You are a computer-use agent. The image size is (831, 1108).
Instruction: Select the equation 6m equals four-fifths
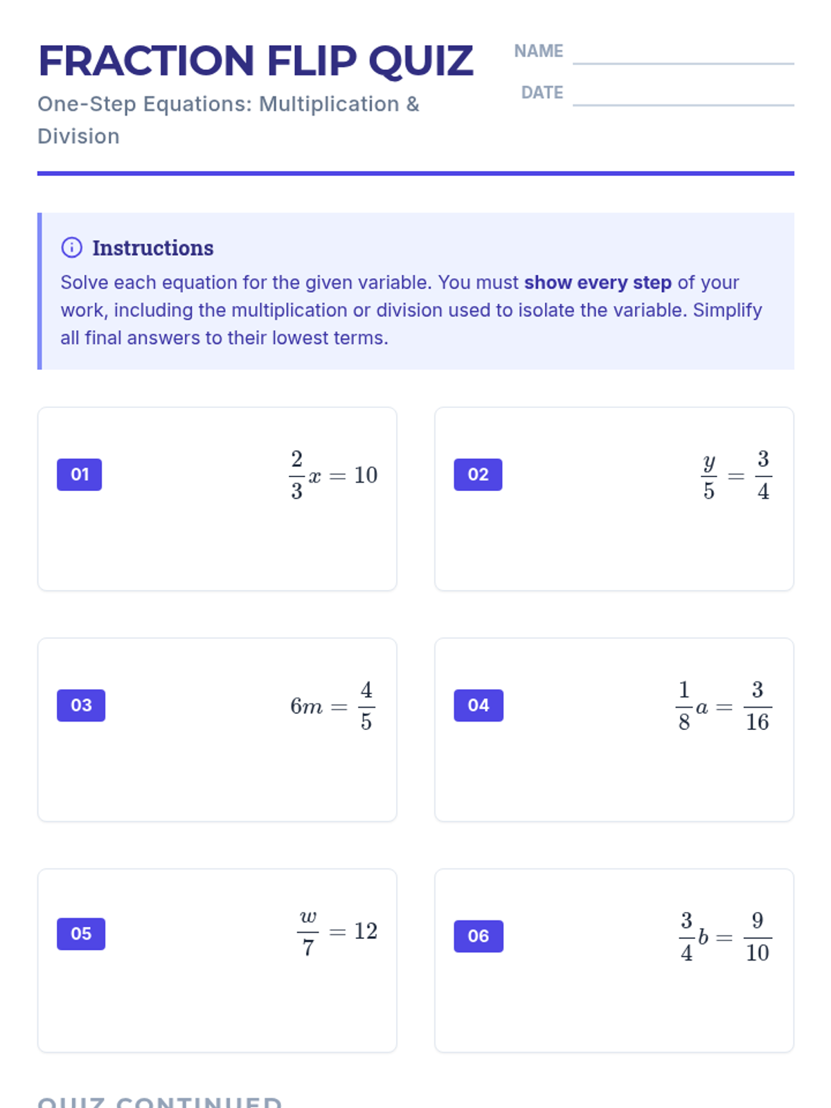(x=333, y=706)
